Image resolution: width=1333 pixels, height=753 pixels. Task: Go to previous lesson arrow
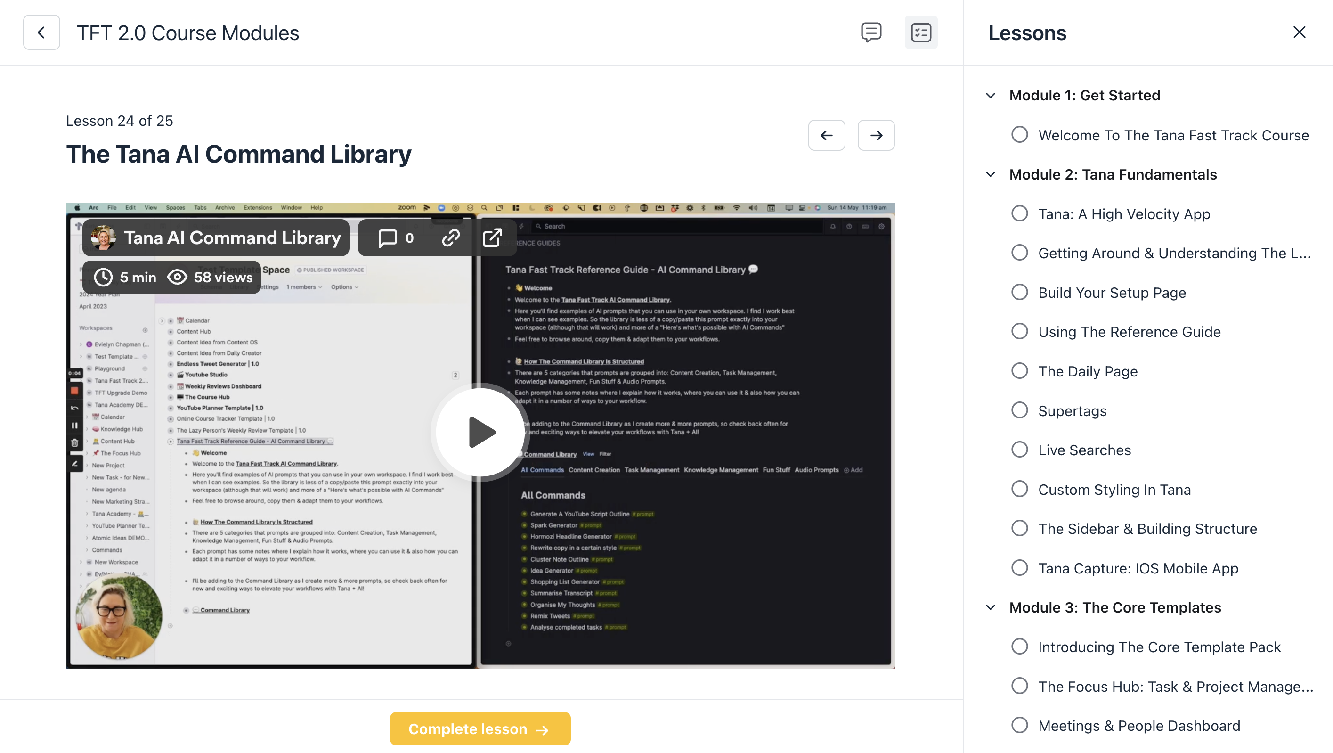tap(826, 135)
